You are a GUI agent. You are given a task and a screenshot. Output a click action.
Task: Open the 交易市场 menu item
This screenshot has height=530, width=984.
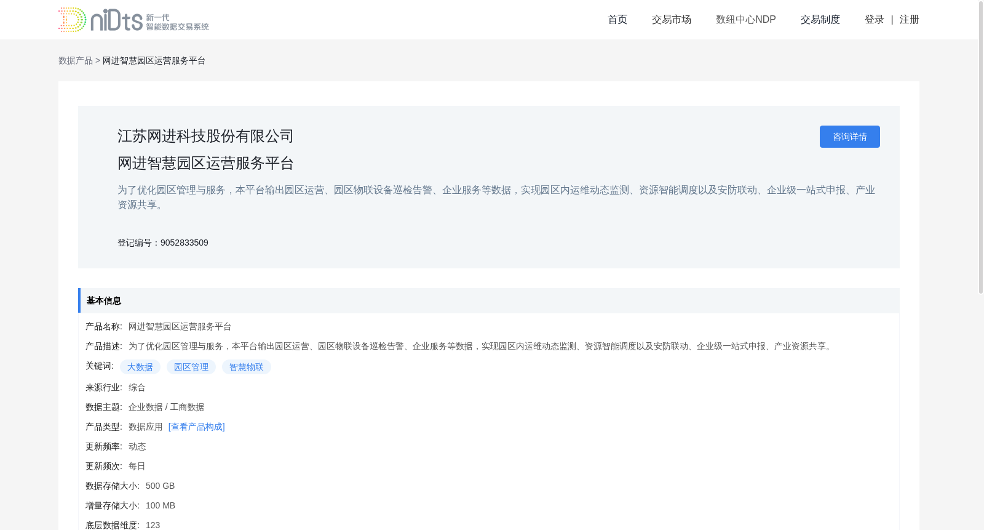coord(672,20)
